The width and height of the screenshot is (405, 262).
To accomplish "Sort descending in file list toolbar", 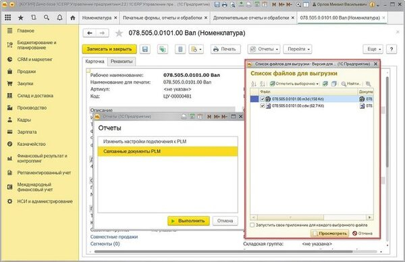I will [263, 84].
